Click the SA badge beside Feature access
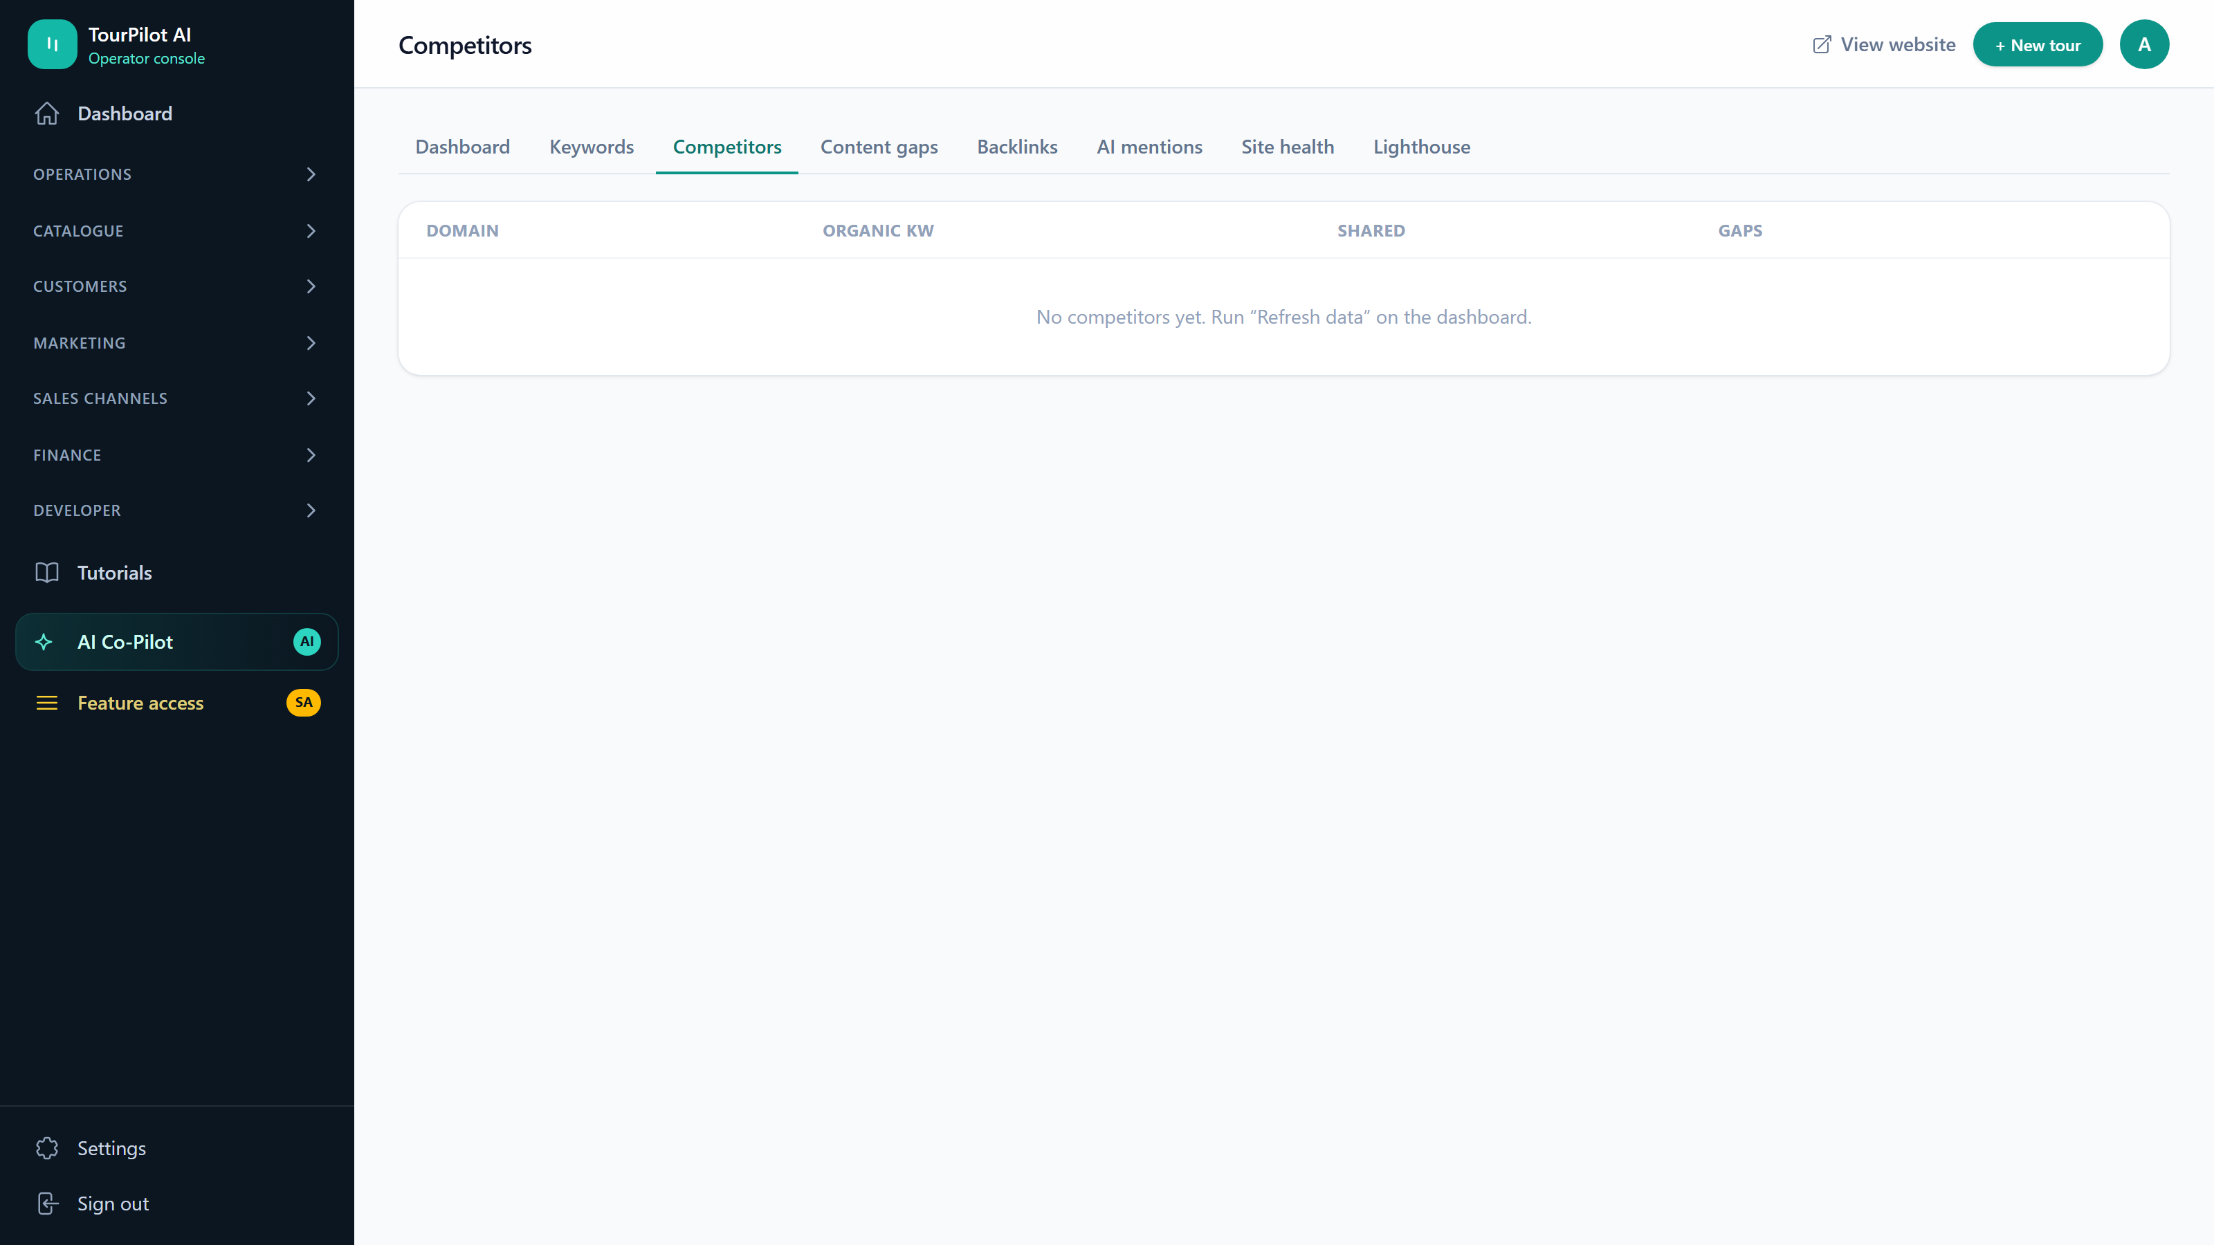 (x=304, y=703)
